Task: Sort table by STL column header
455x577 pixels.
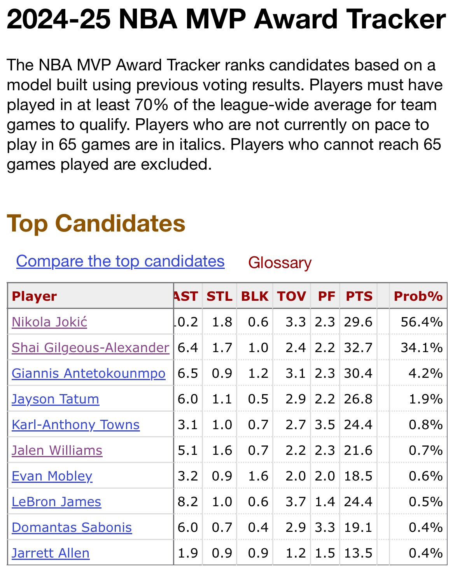Action: click(x=219, y=296)
